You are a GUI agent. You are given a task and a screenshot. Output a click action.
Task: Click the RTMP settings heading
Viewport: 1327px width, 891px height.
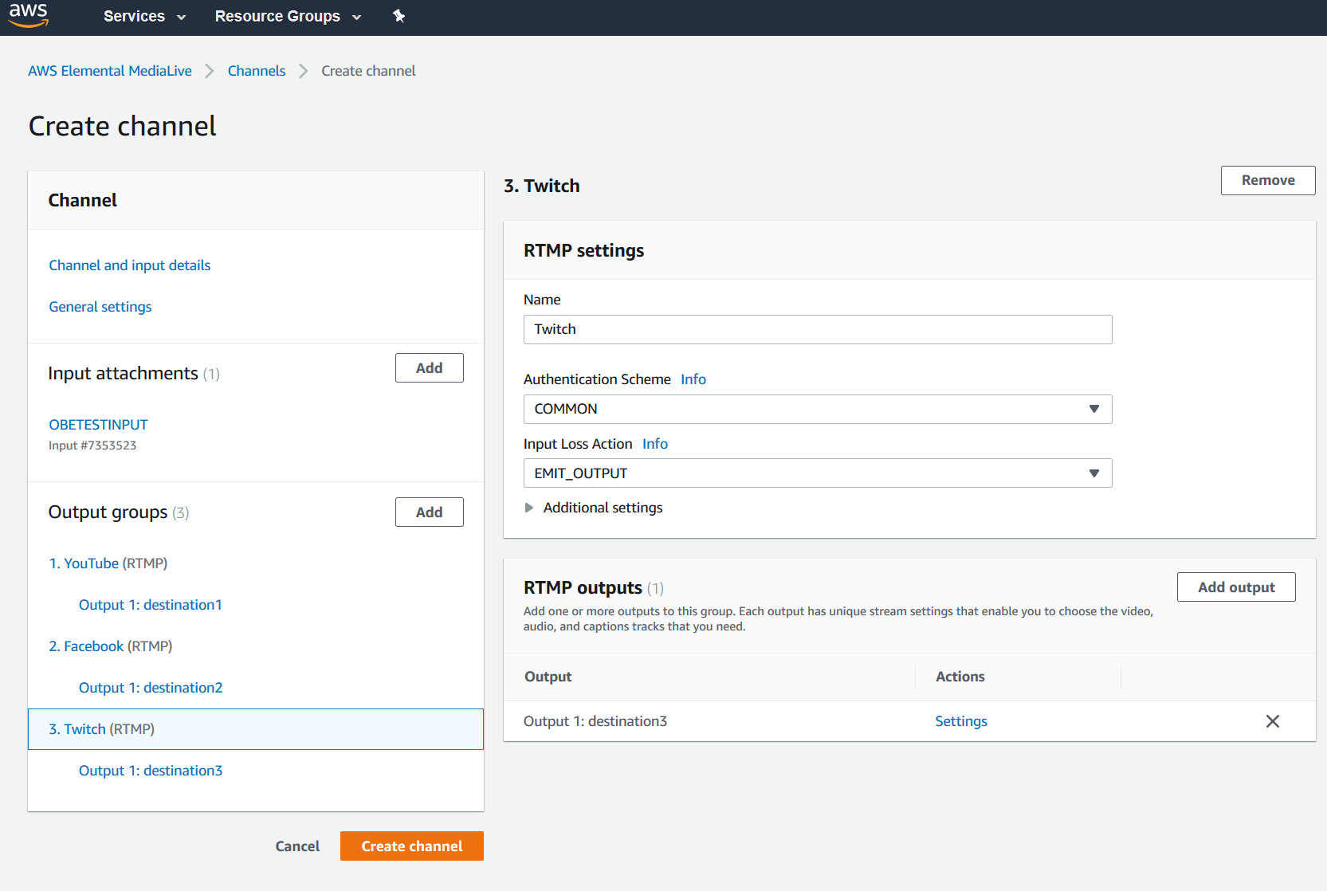584,250
